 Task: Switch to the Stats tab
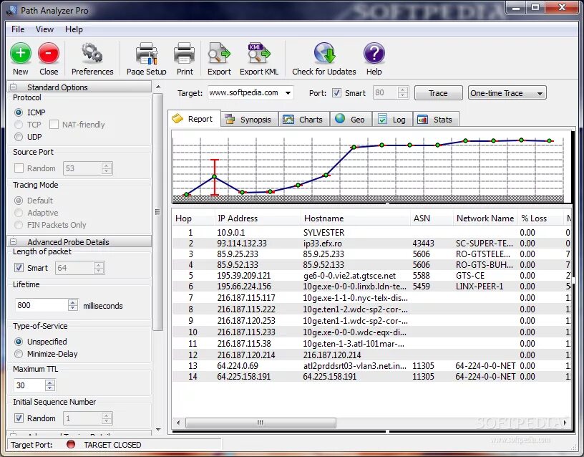tap(436, 120)
